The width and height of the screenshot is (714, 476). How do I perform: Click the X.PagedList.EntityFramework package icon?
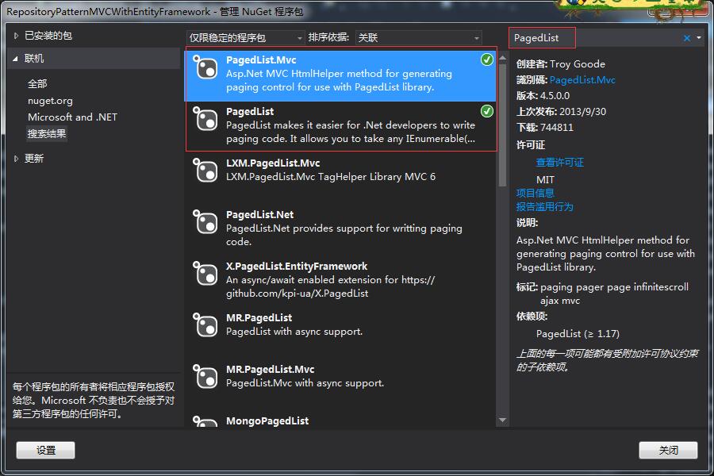pyautogui.click(x=205, y=273)
